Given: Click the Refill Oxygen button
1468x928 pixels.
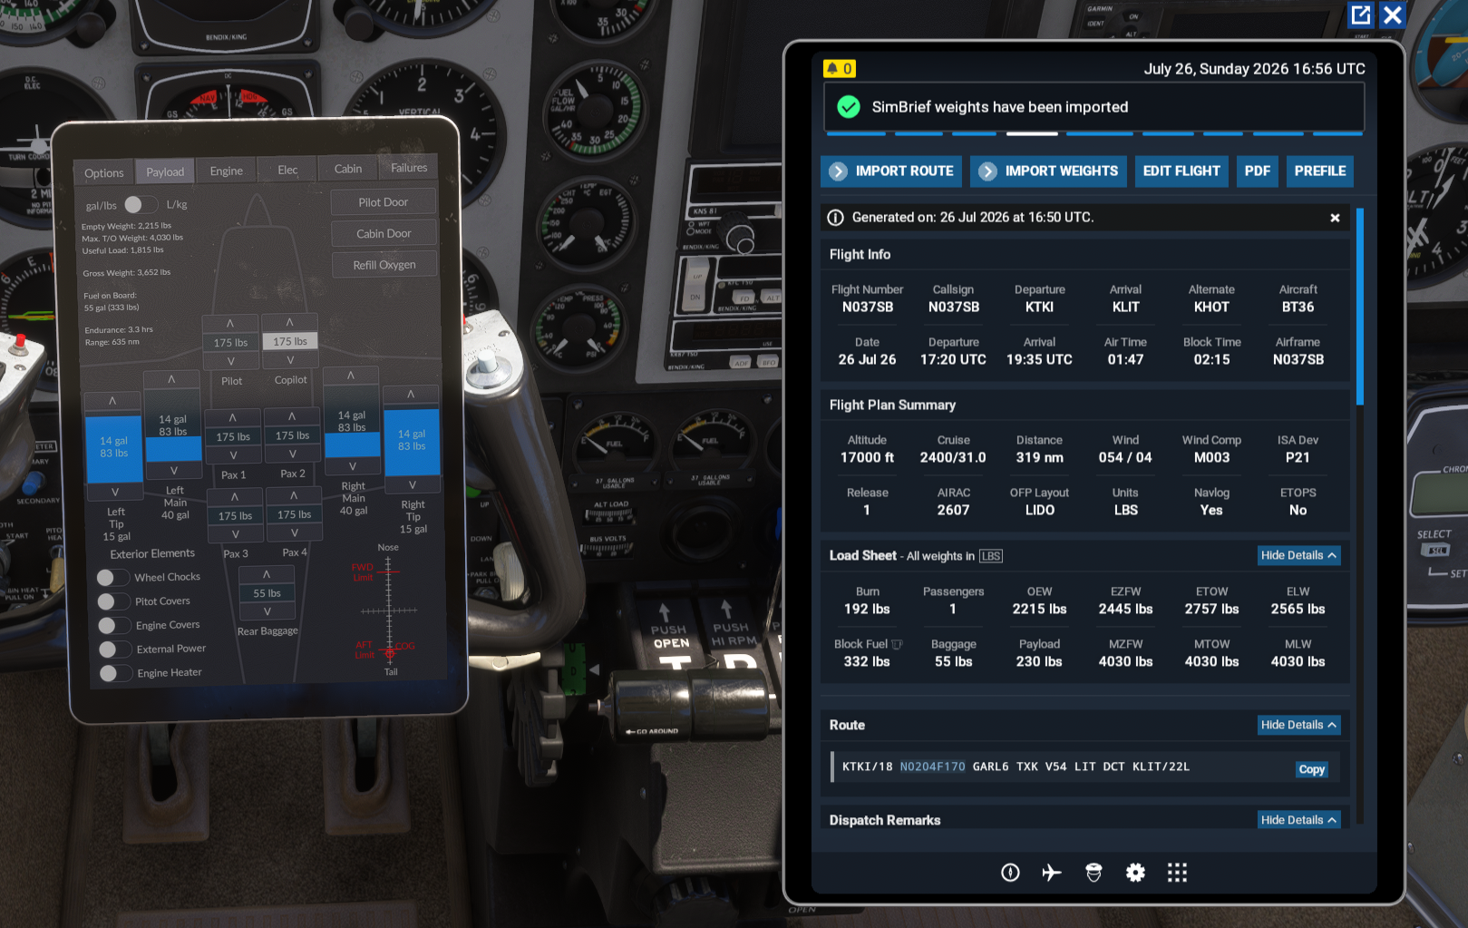Looking at the screenshot, I should 384,265.
